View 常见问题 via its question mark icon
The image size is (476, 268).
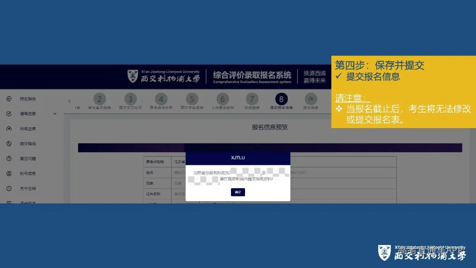point(9,158)
